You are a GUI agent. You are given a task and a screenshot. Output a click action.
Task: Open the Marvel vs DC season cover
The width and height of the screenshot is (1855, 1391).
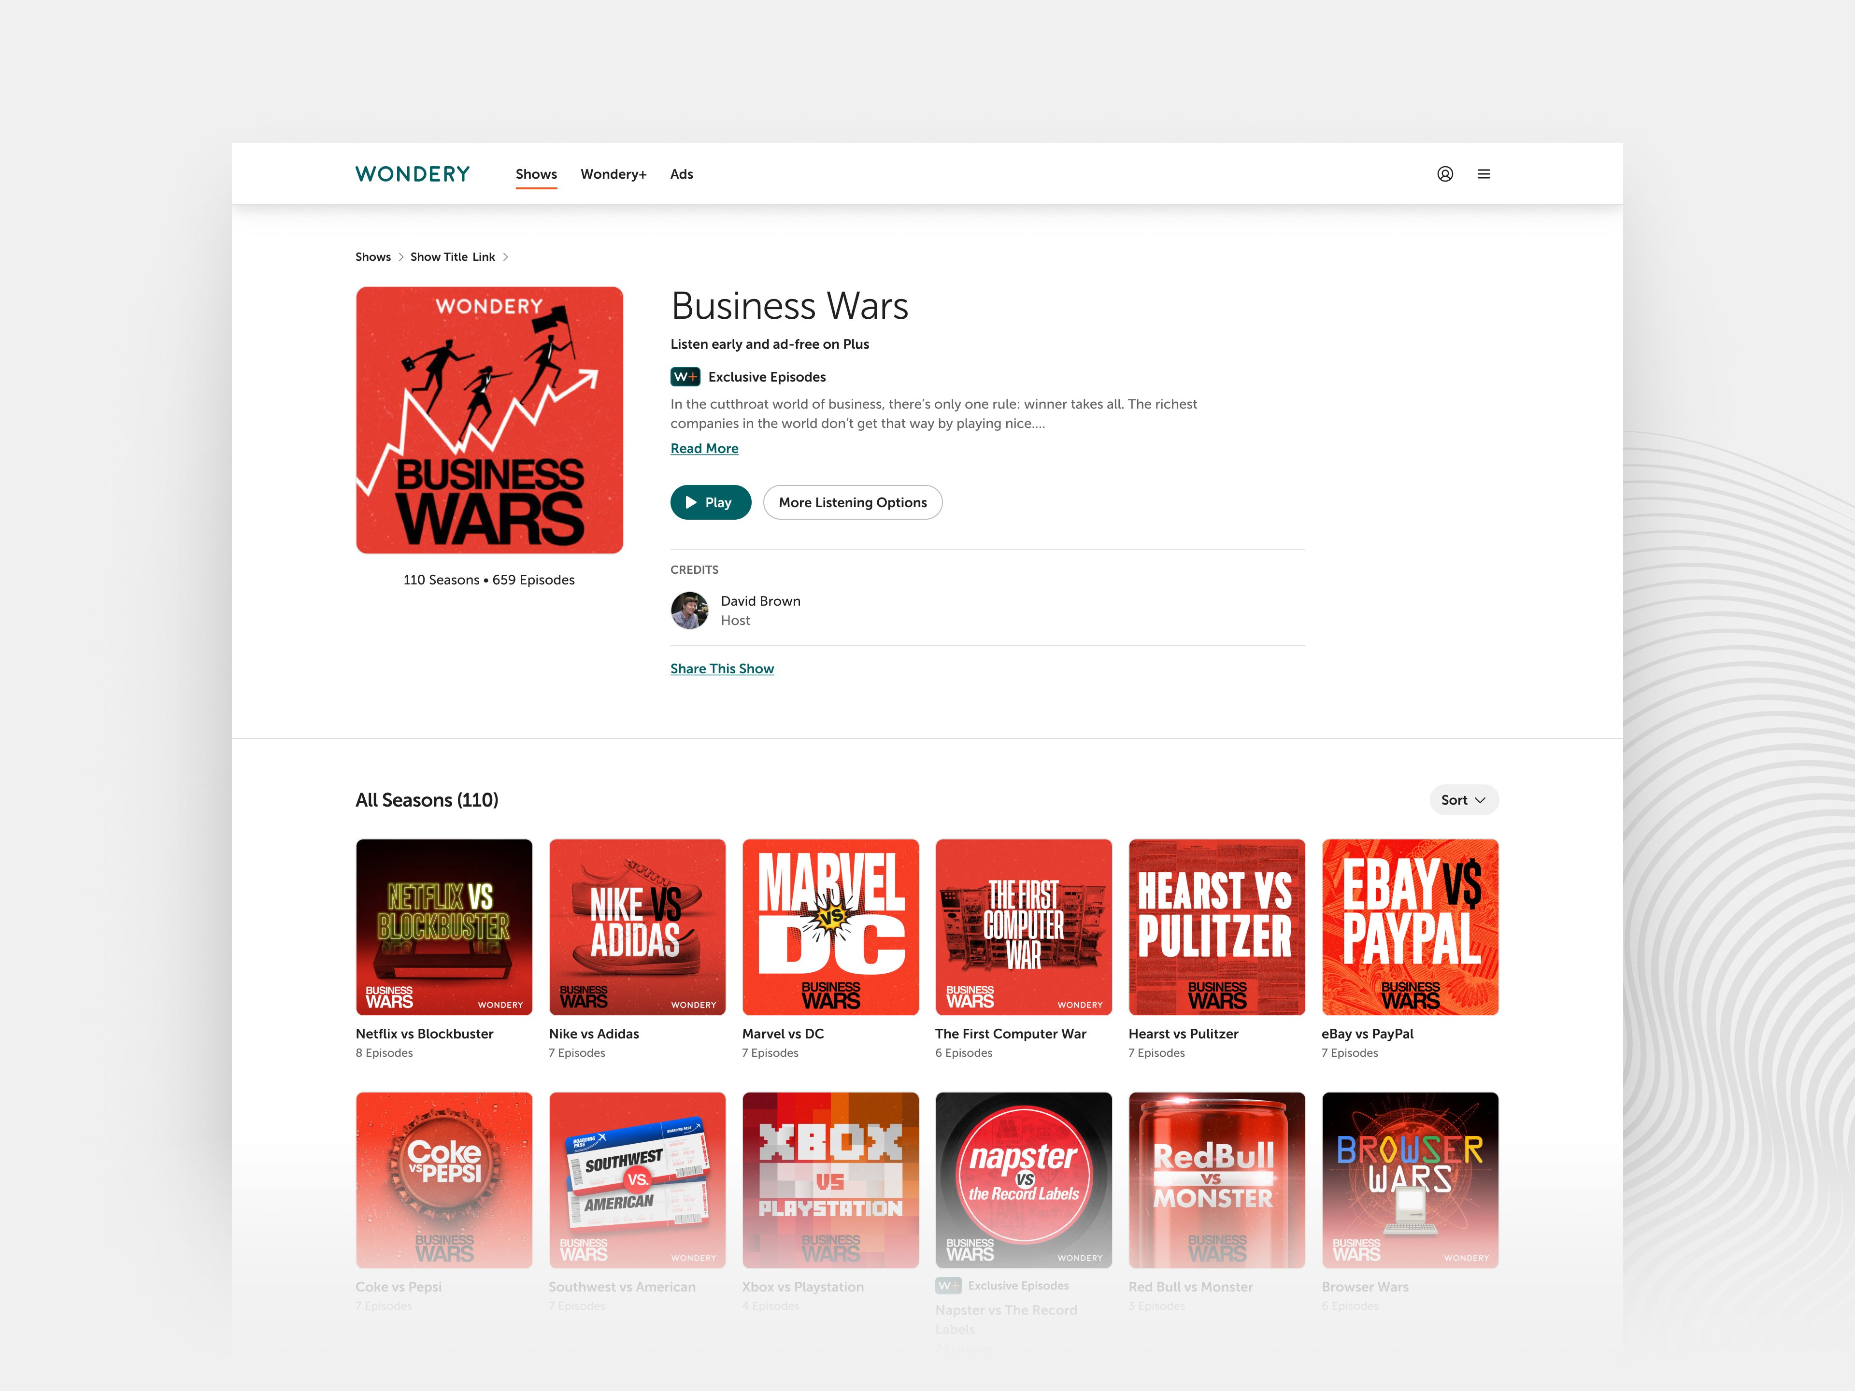coord(830,927)
